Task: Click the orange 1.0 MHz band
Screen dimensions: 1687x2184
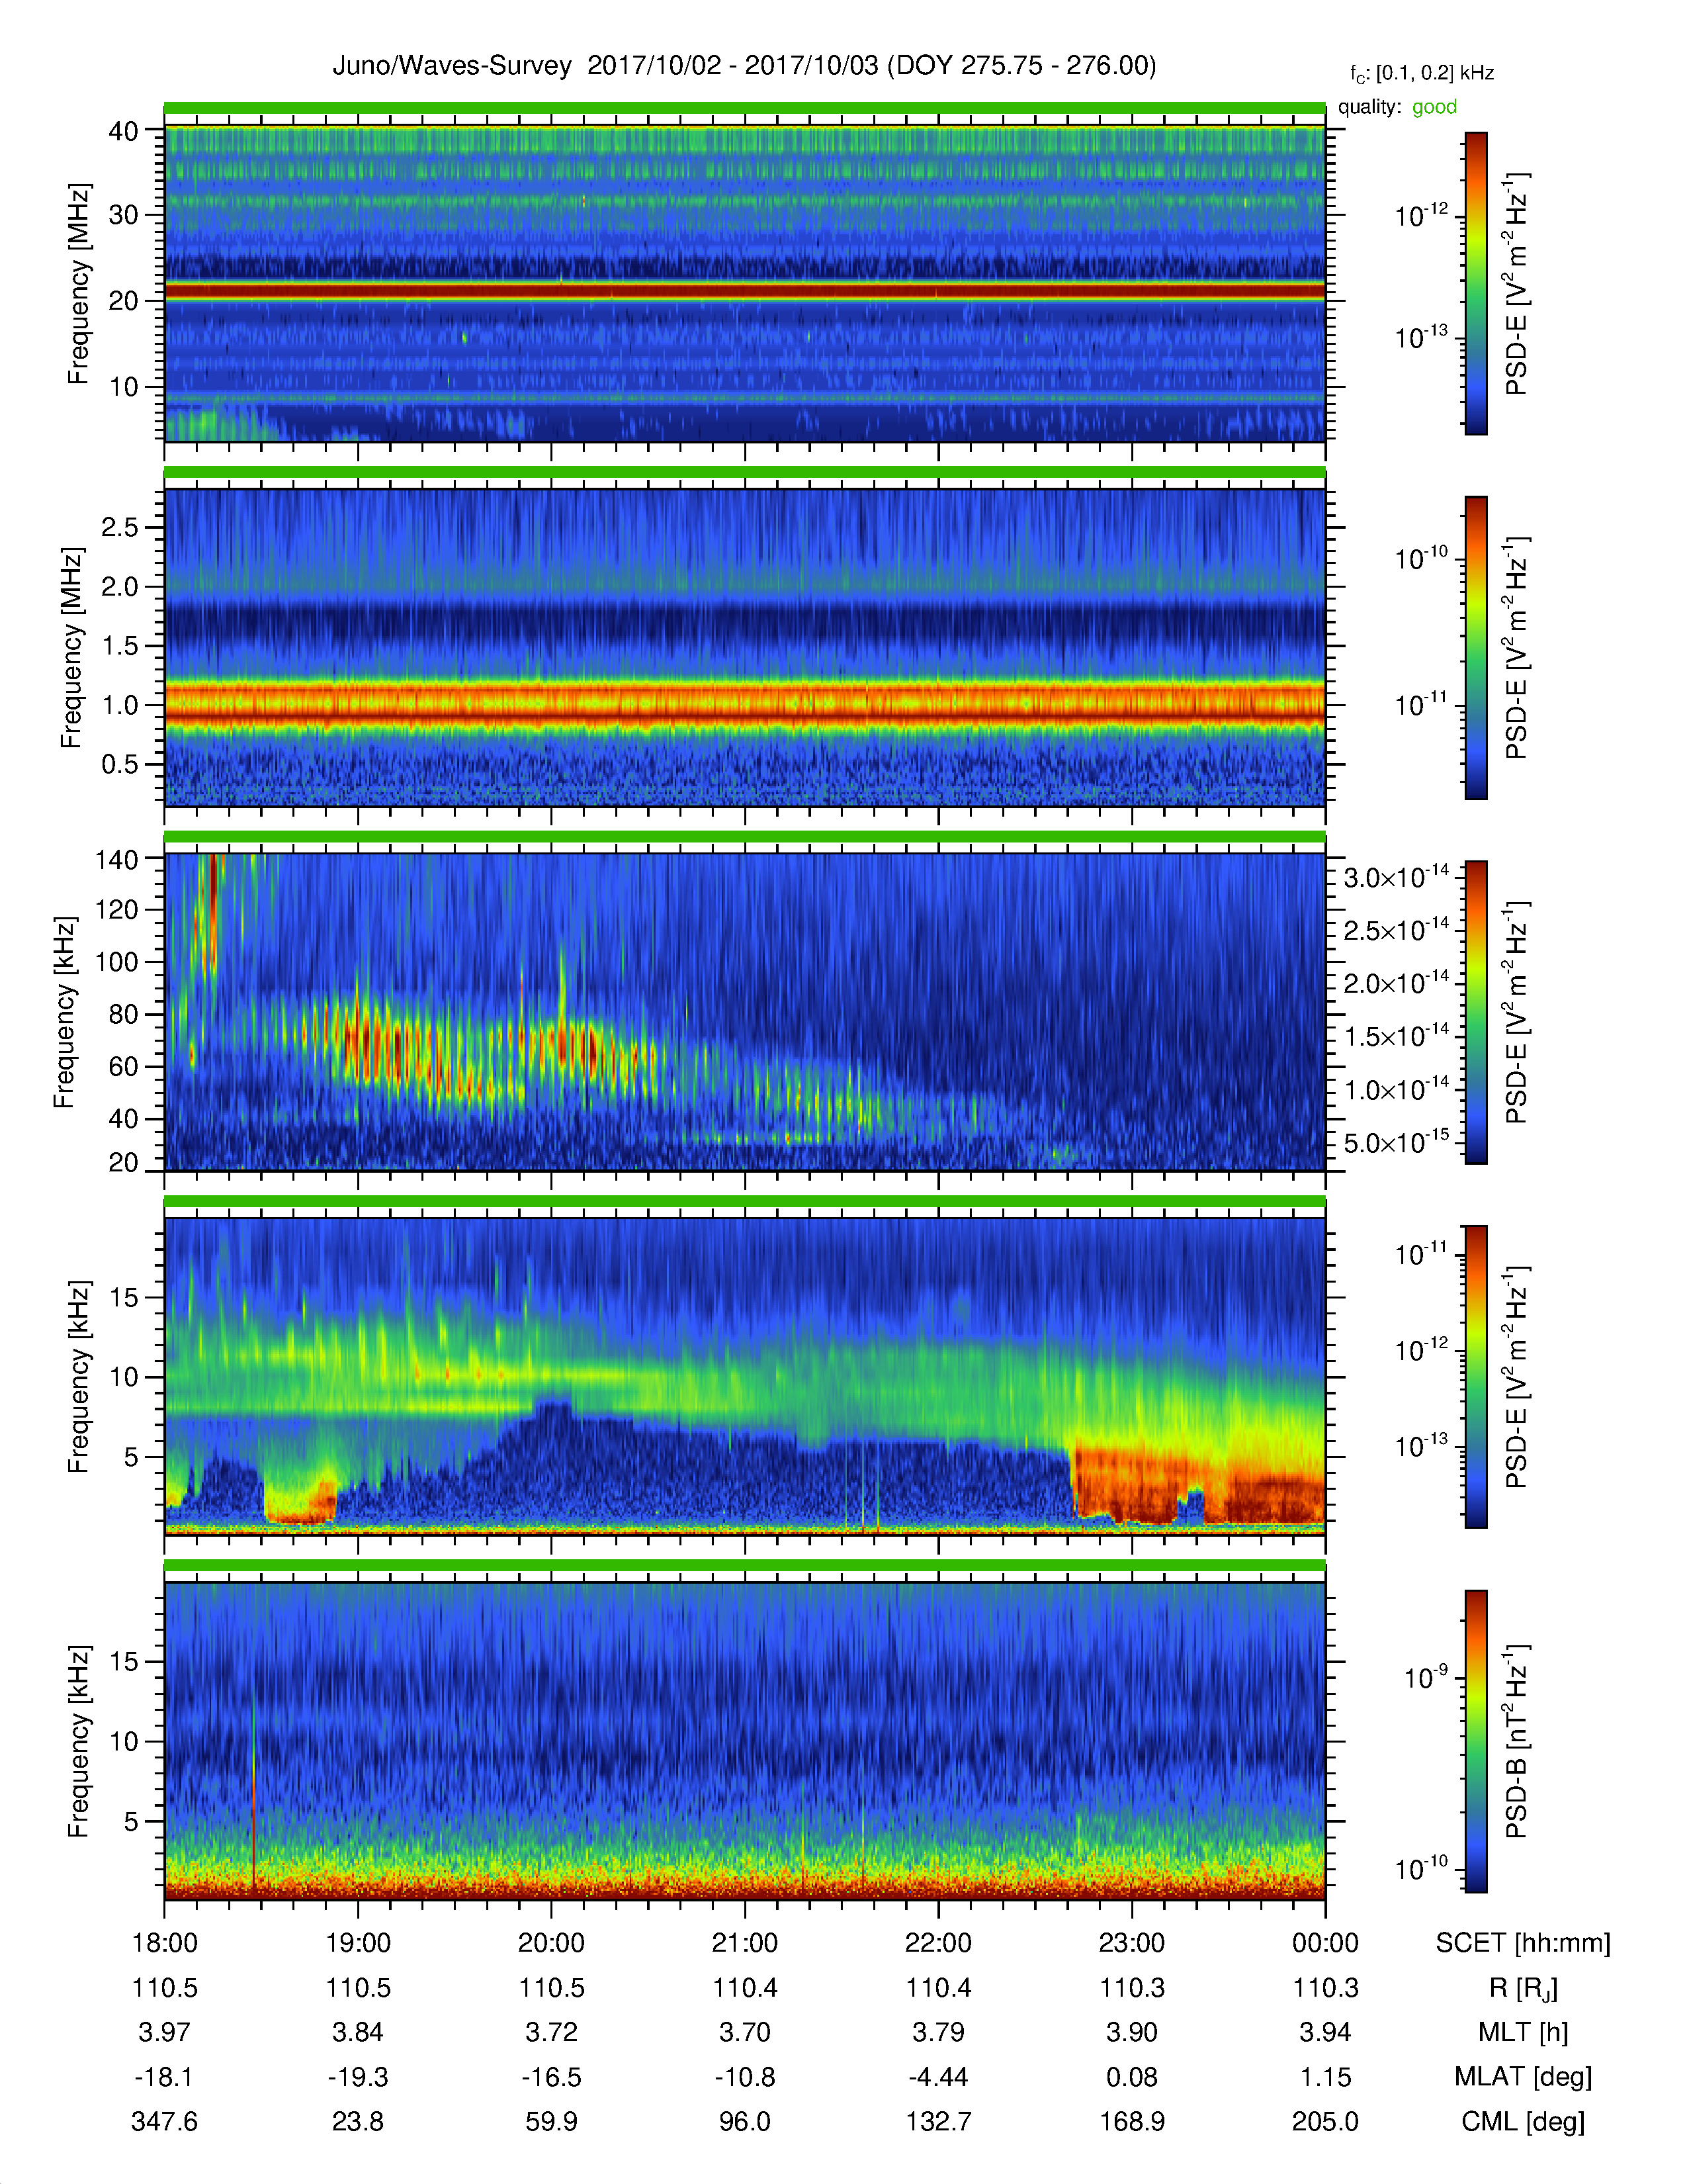Action: click(x=744, y=703)
